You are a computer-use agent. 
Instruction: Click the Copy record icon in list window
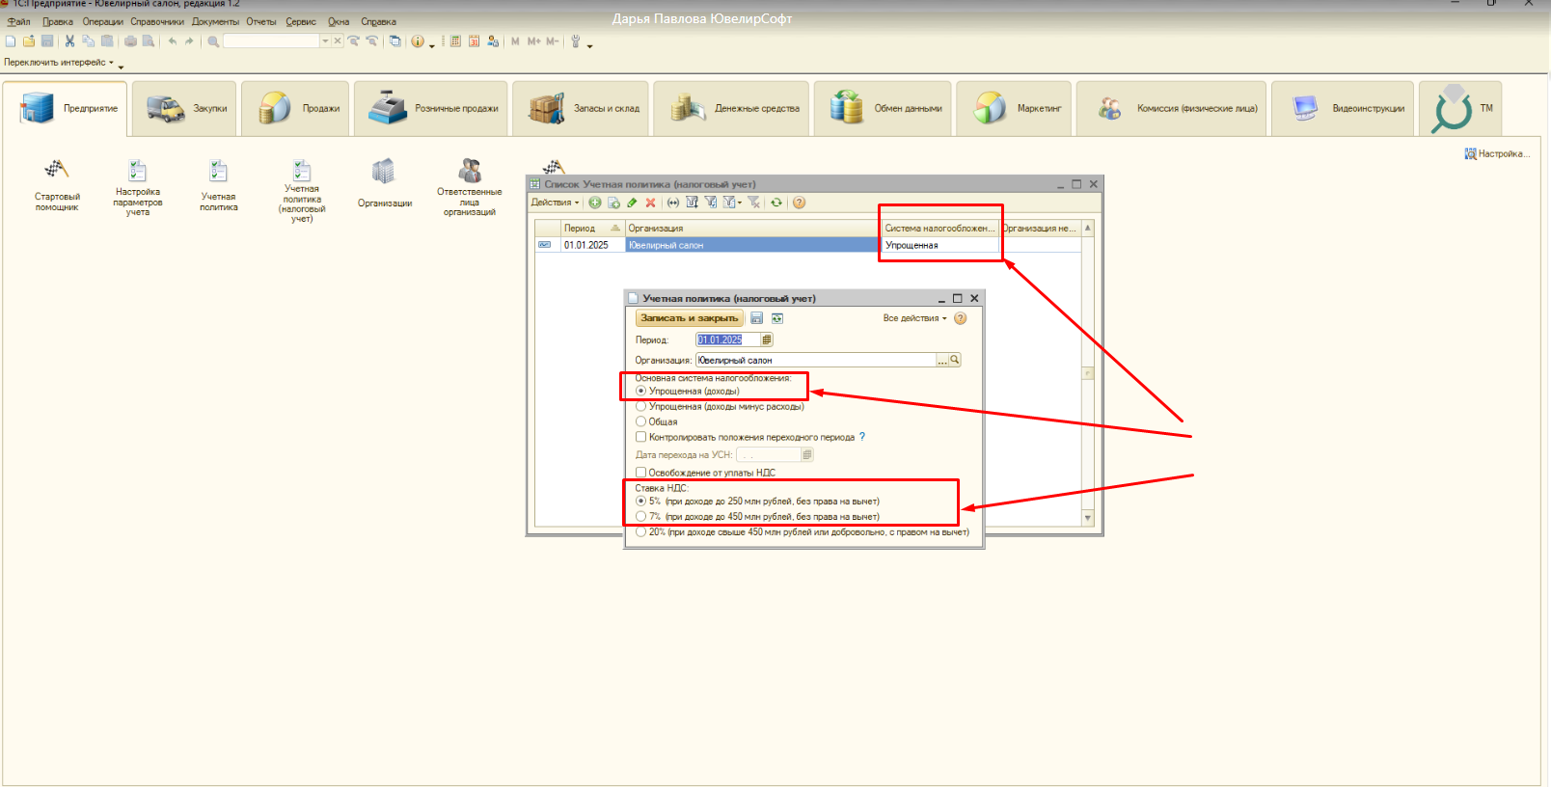point(613,203)
